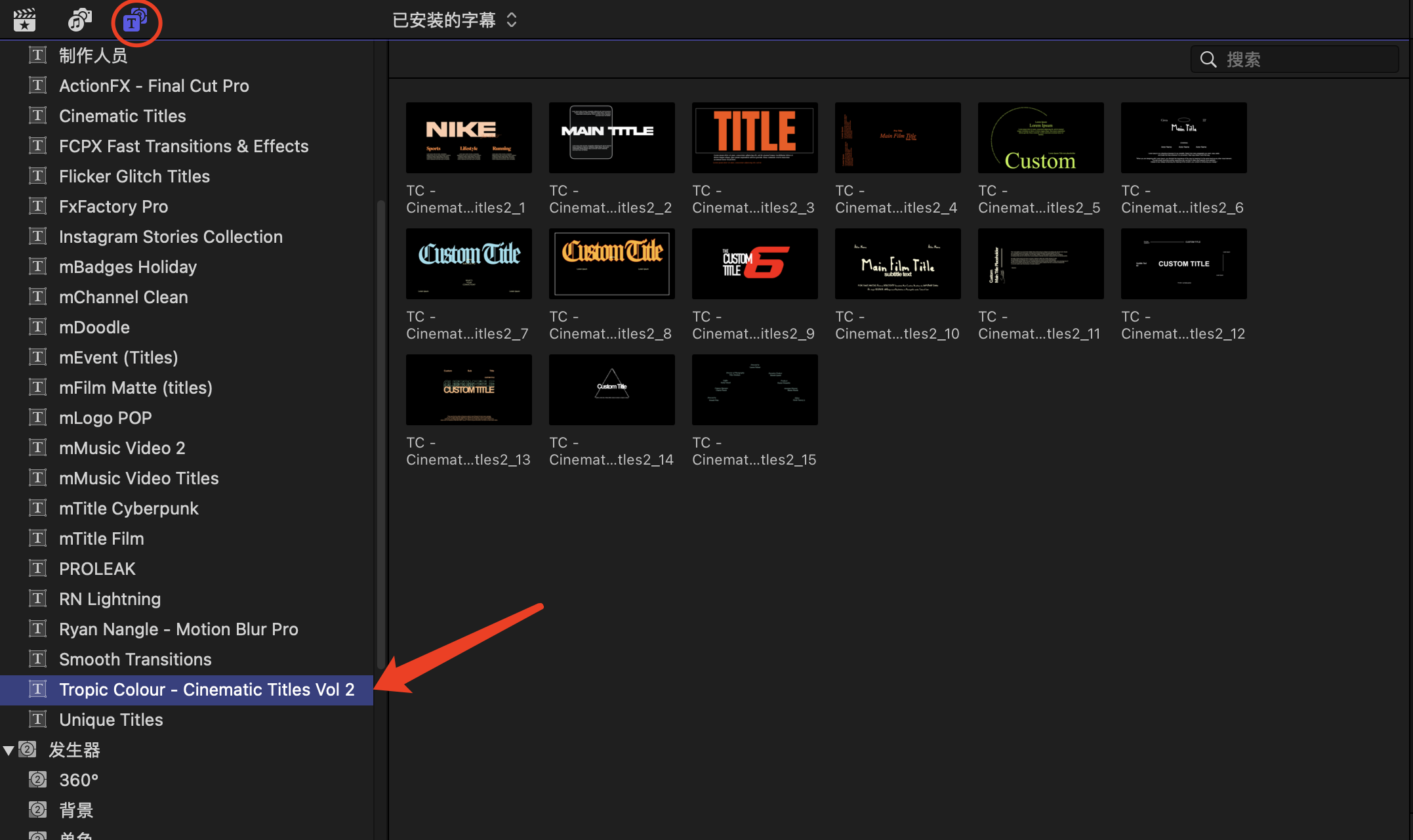The image size is (1413, 840).
Task: Click the generator icon beside 发生器
Action: pos(28,749)
